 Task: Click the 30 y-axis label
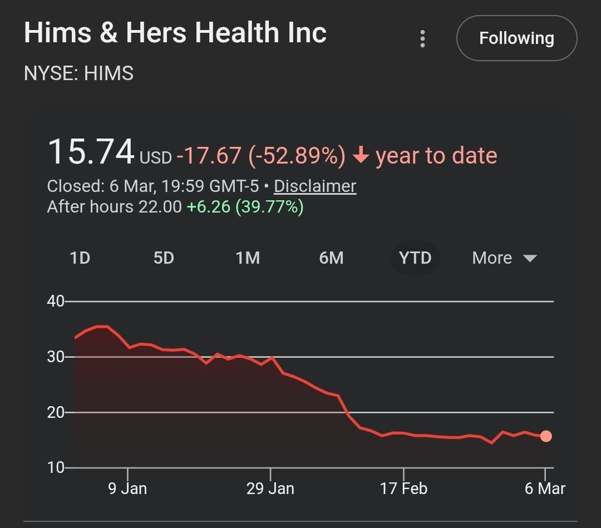point(56,357)
